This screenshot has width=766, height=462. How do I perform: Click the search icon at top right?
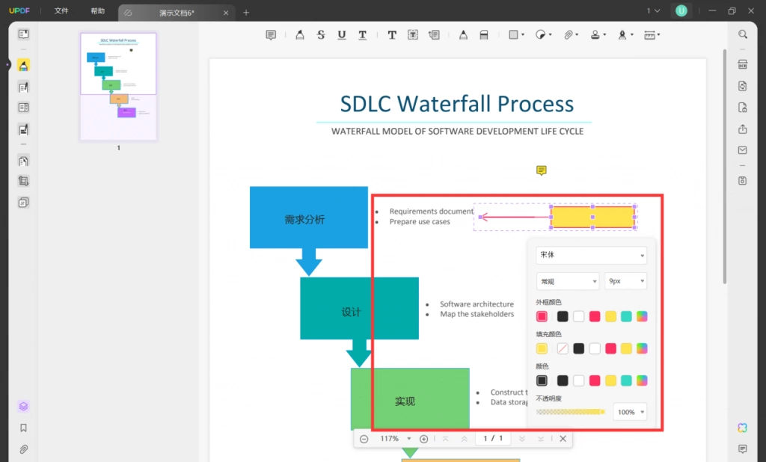coord(743,34)
